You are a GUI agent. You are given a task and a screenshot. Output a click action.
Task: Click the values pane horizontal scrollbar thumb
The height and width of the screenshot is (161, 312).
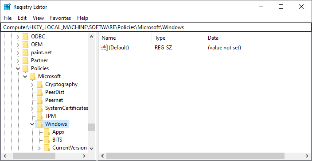pos(195,156)
